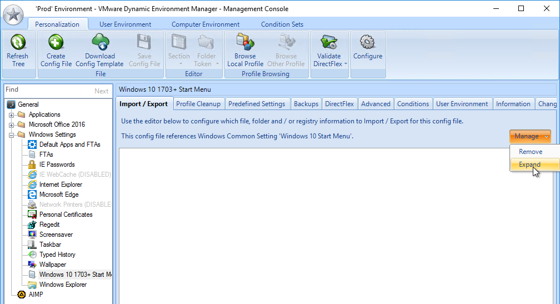Click the IE Passwords lock icon
The image size is (560, 304).
(x=32, y=165)
